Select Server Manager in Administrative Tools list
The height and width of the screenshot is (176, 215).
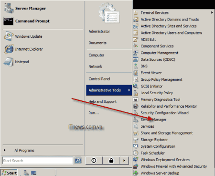(153, 120)
